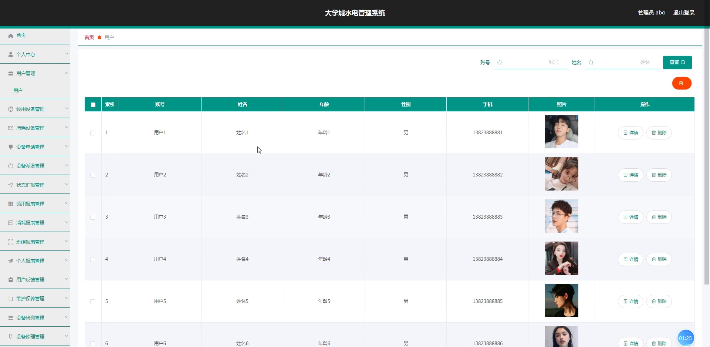
Task: Expand the 领用设备管理 chevron
Action: (67, 108)
